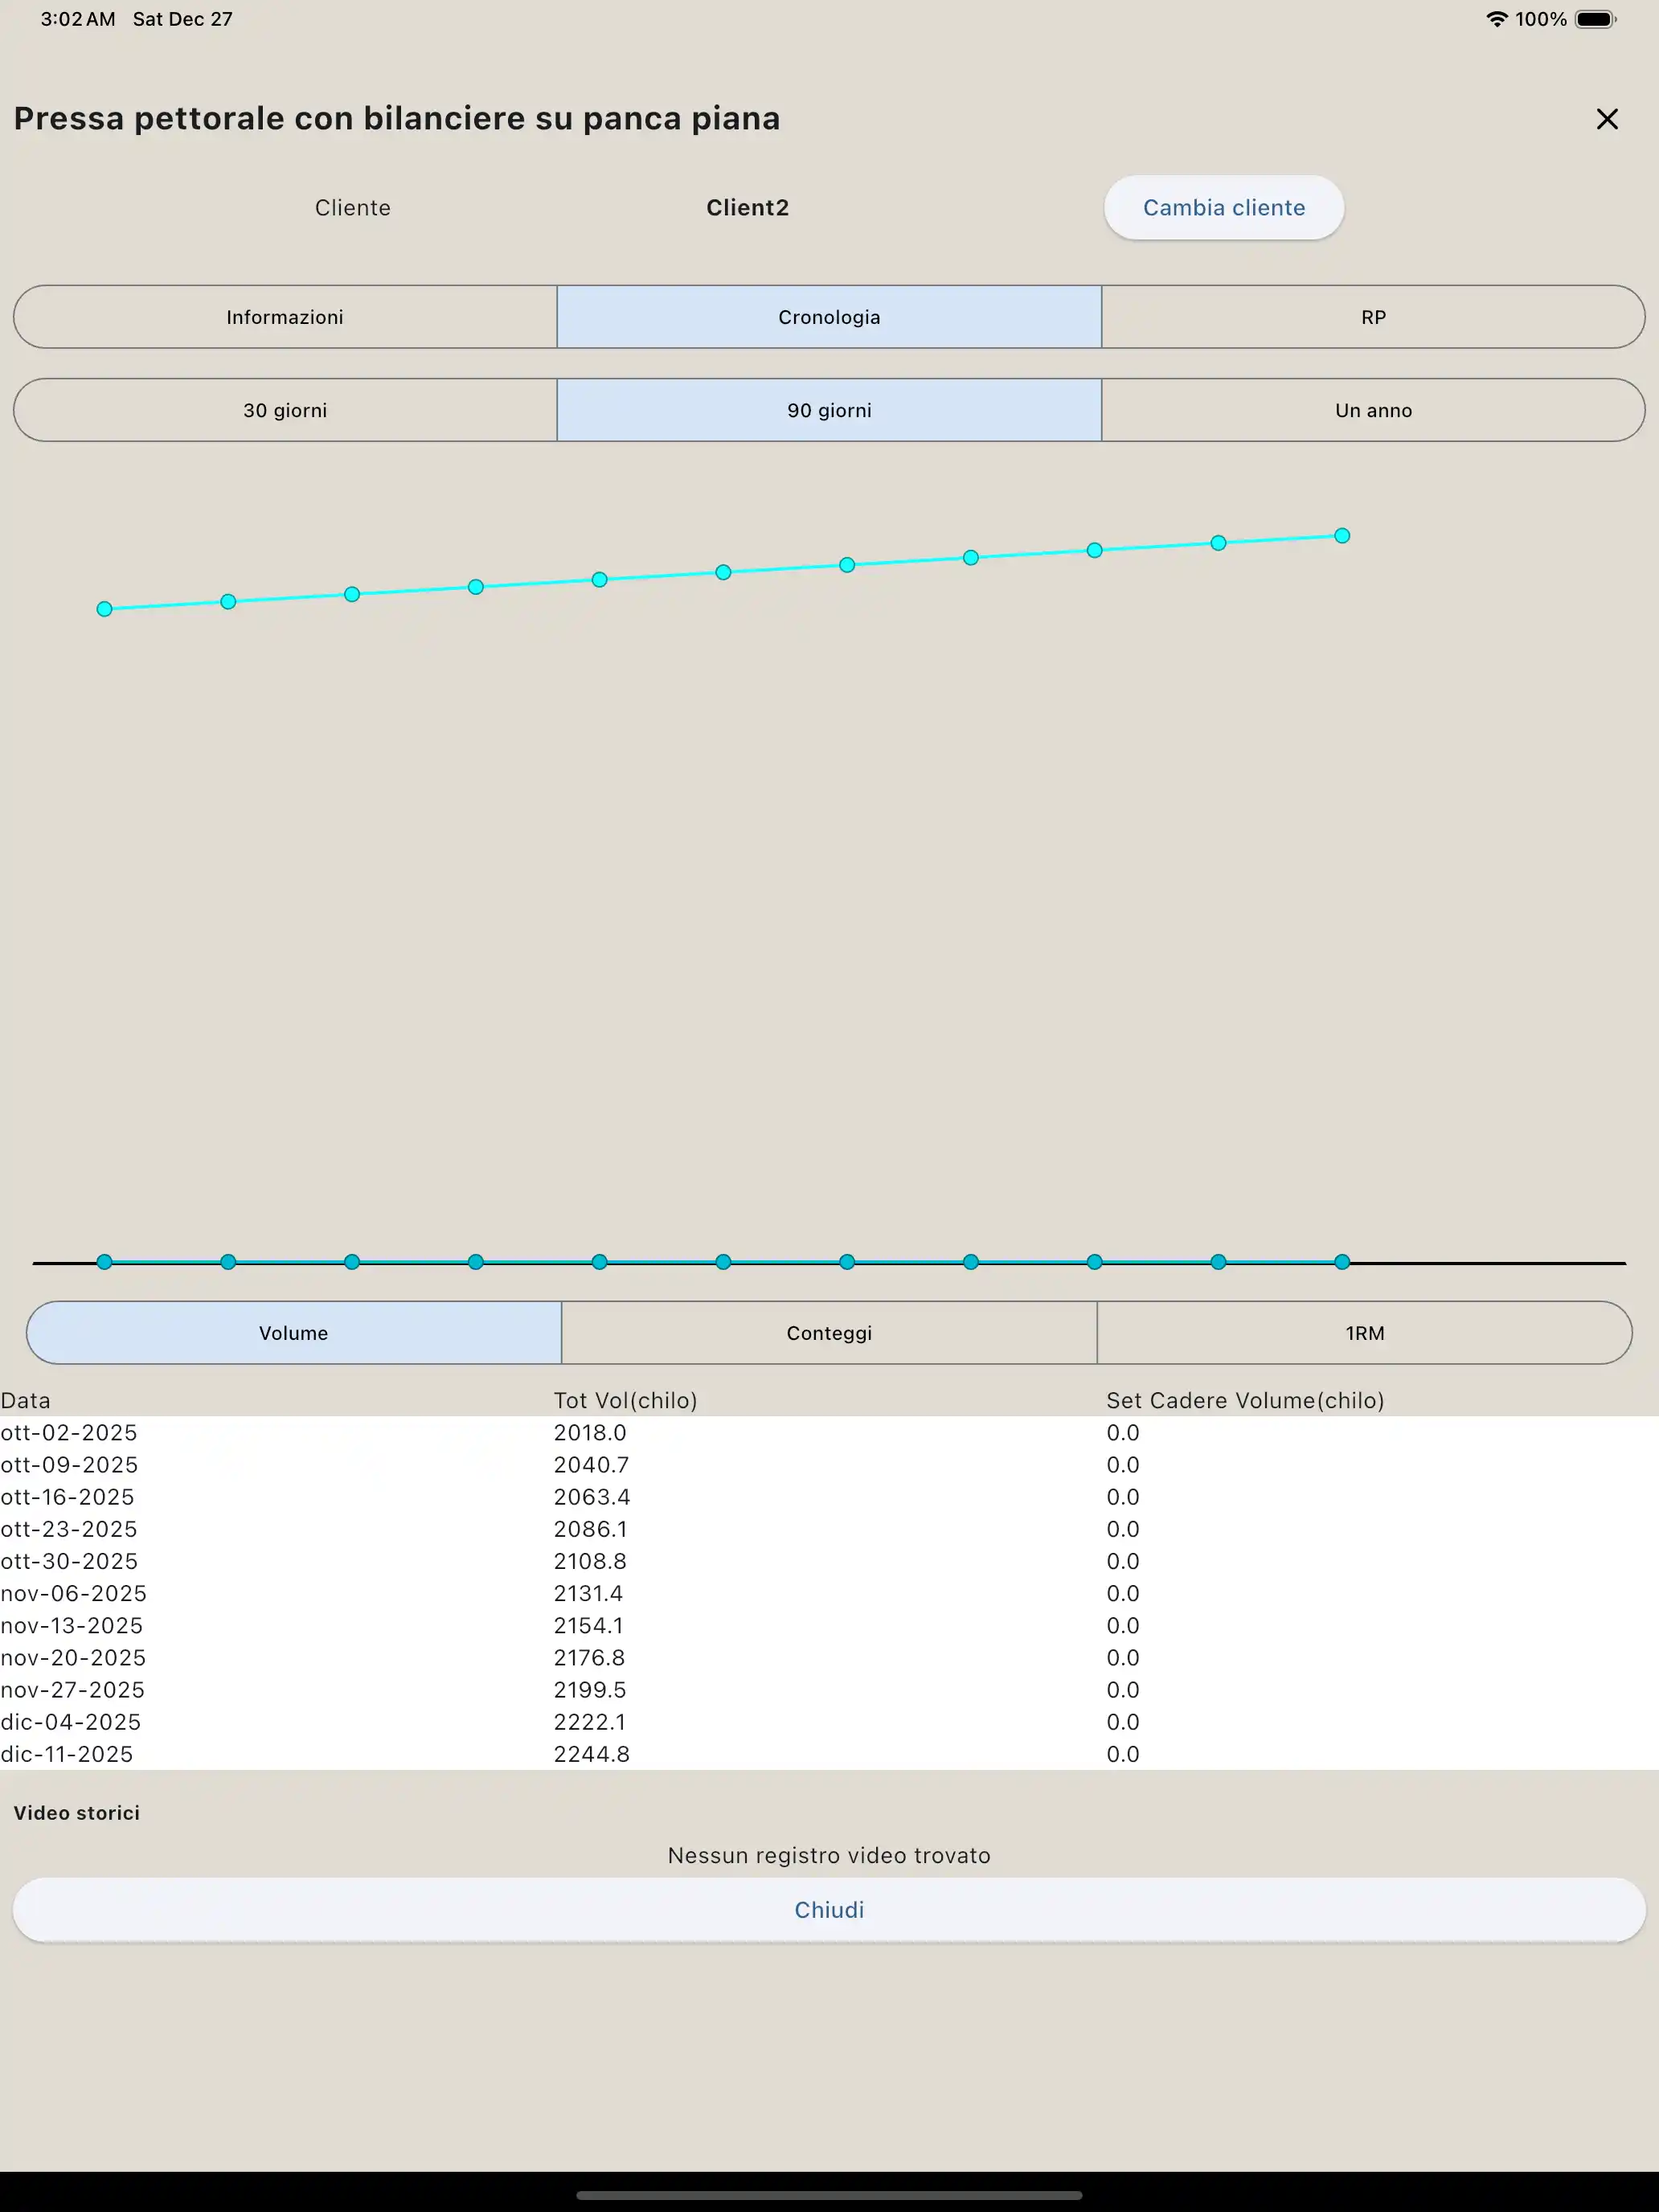
Task: Tap the Wi-Fi status icon
Action: 1496,19
